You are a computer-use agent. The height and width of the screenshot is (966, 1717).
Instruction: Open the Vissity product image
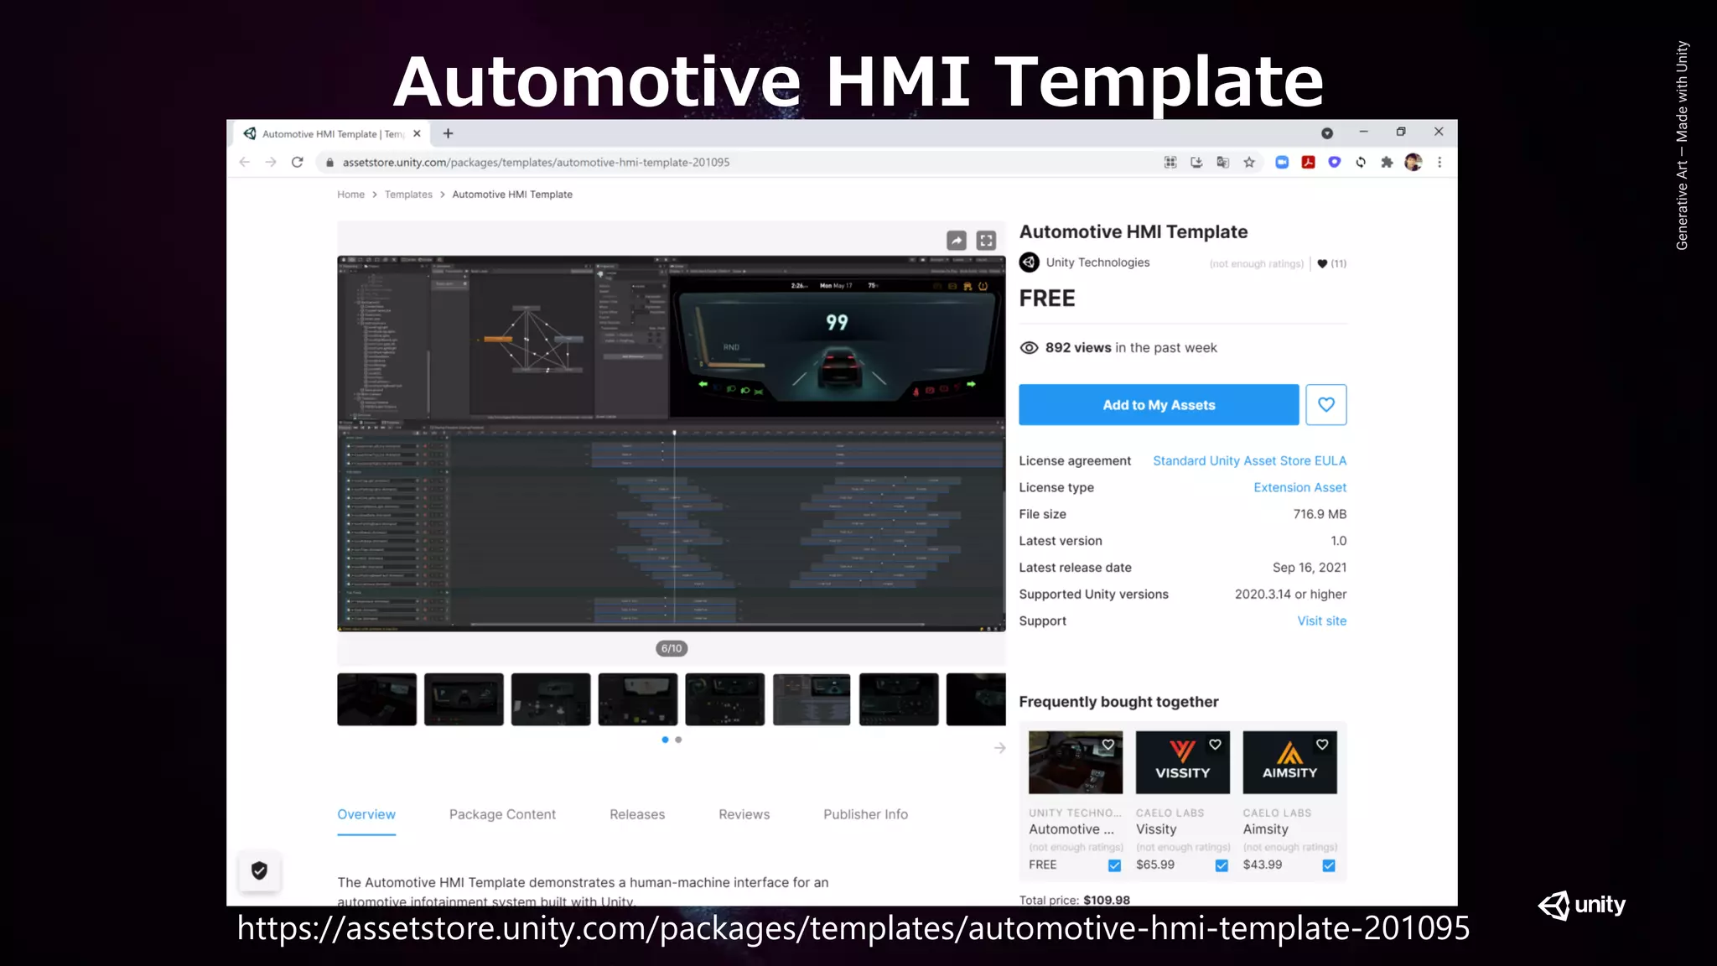coord(1183,762)
